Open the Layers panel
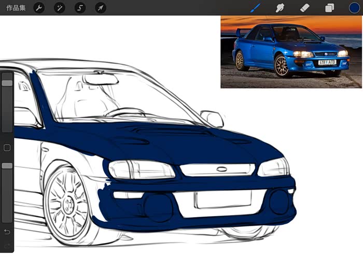The width and height of the screenshot is (363, 272). point(330,8)
